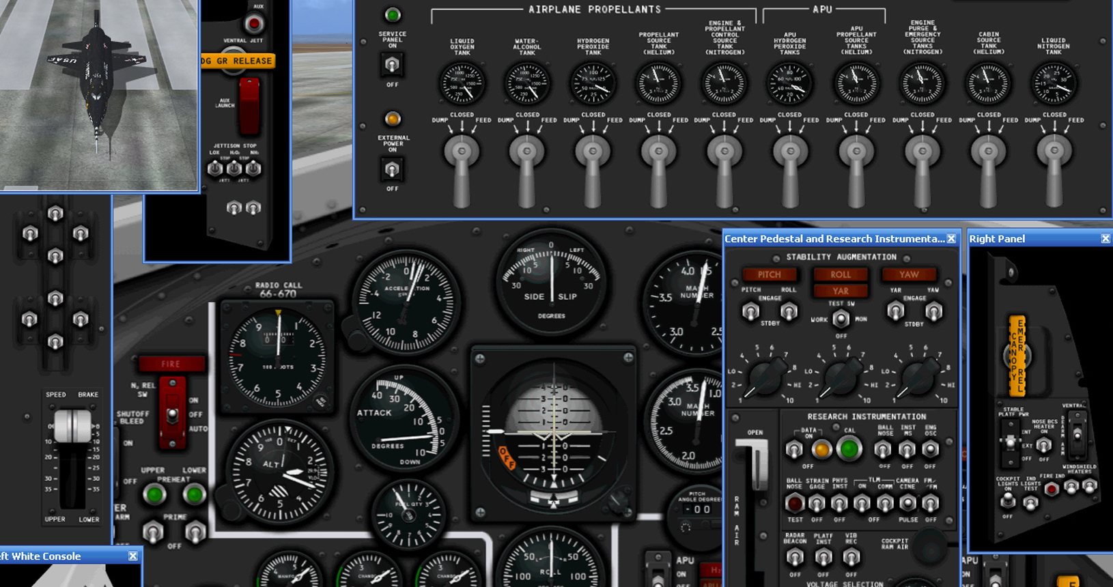Push the red AUX button above Ventral Jett
This screenshot has height=587, width=1113.
255,24
